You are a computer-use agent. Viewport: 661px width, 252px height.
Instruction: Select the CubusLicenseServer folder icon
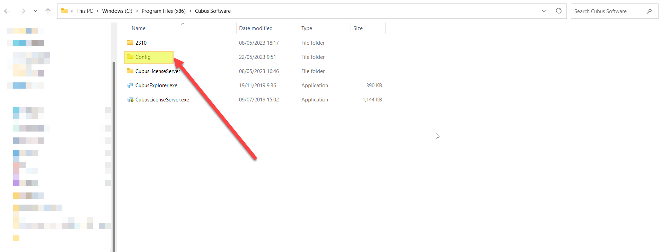pyautogui.click(x=130, y=71)
